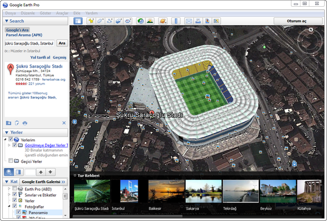Image resolution: width=327 pixels, height=221 pixels.
Task: Expand the Görülmeye Değer Yerler folder
Action: (x=9, y=145)
